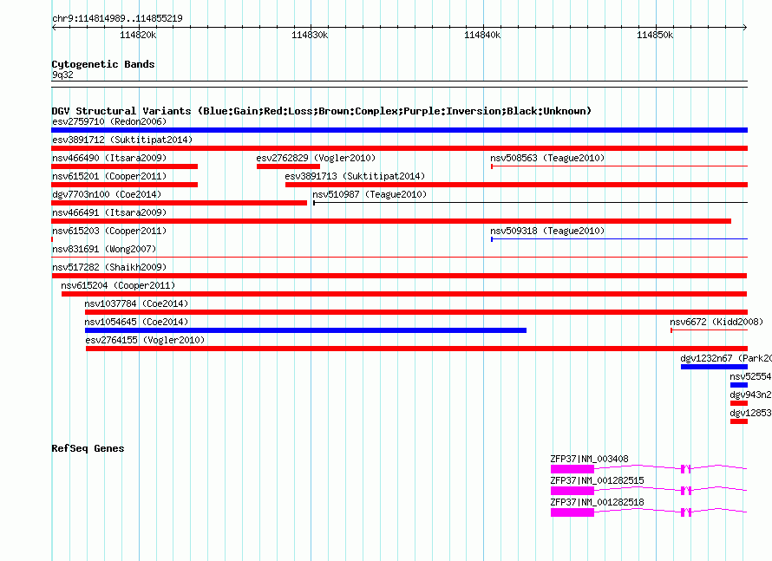
Task: Open nsv509318 (Teague2010) blue variant
Action: point(619,239)
